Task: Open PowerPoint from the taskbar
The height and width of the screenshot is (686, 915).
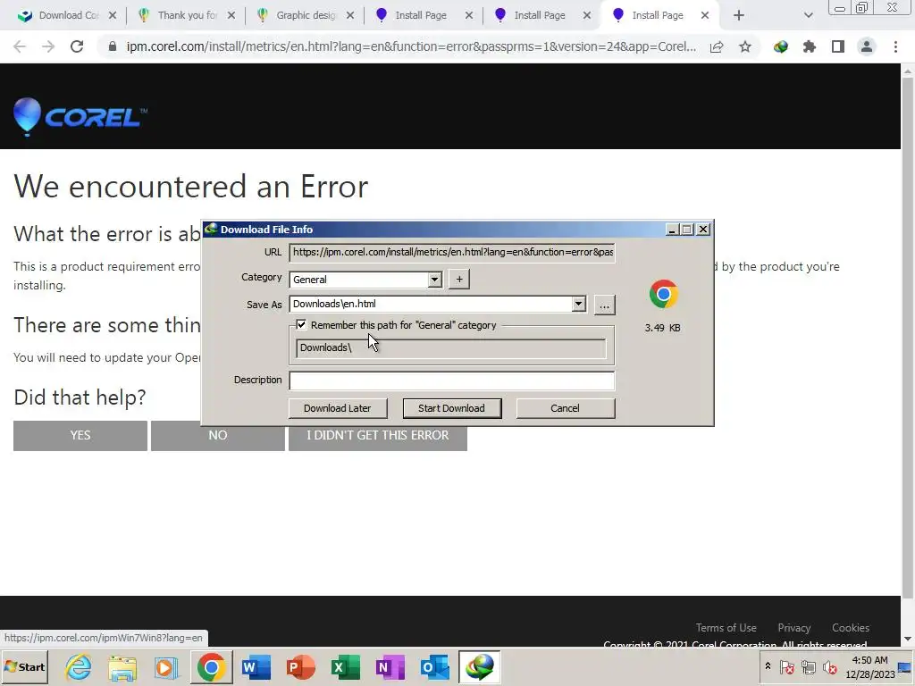Action: [x=300, y=666]
